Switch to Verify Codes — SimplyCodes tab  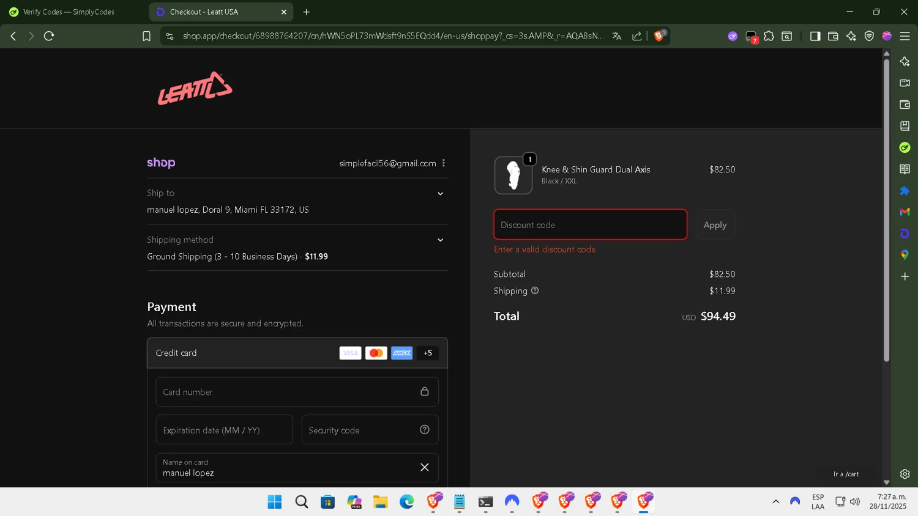[x=69, y=12]
